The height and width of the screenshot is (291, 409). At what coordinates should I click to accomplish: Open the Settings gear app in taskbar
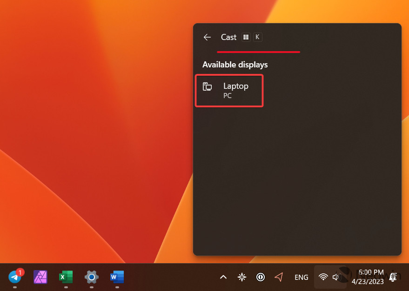92,277
